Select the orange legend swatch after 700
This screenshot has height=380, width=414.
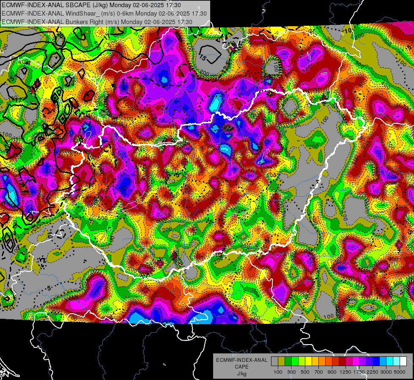click(322, 361)
